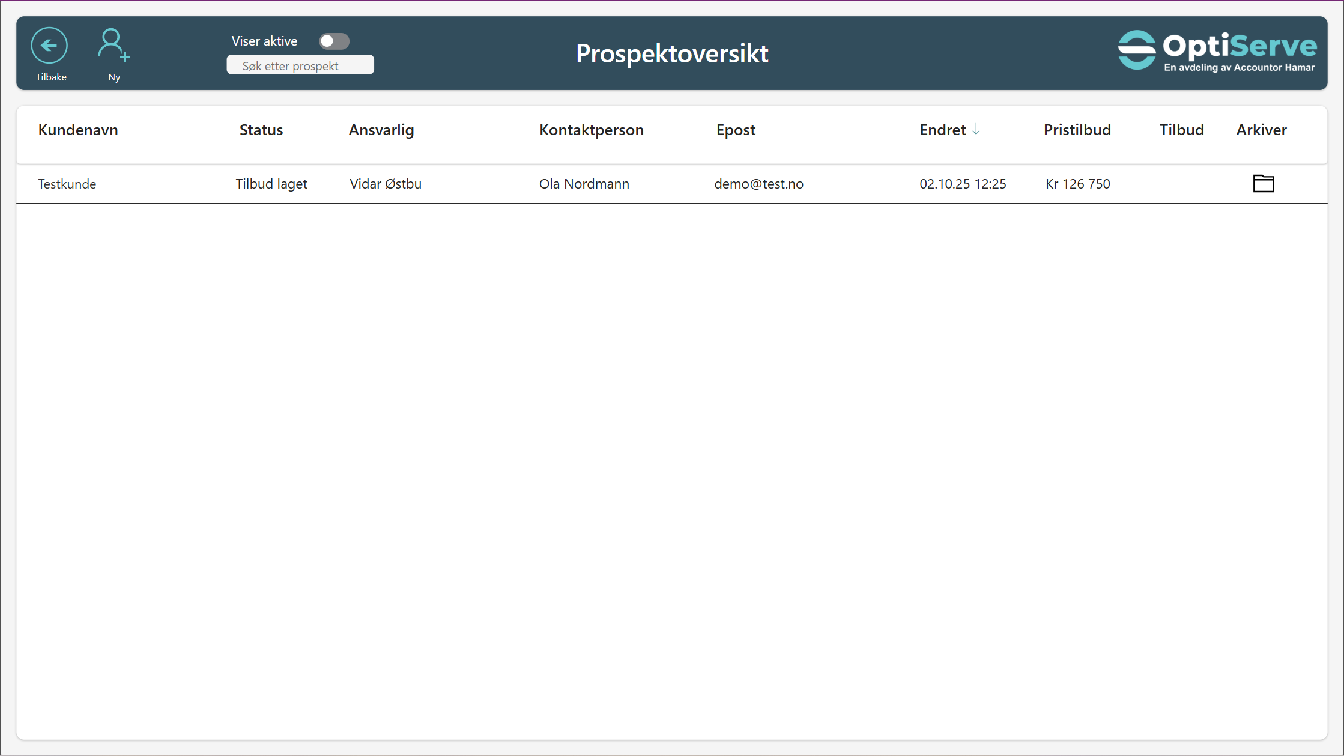
Task: Click the Tilbud laget status cell
Action: (x=271, y=184)
